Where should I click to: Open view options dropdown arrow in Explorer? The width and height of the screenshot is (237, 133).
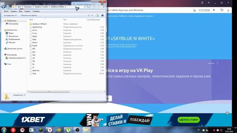(x=92, y=16)
